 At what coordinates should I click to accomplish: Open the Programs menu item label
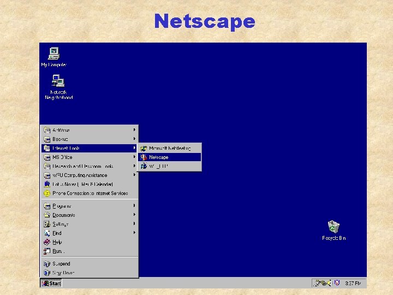click(x=62, y=206)
